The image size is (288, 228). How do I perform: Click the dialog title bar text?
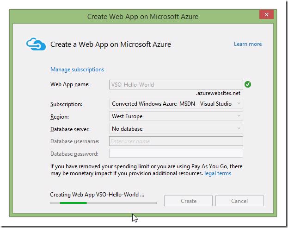[x=143, y=17]
